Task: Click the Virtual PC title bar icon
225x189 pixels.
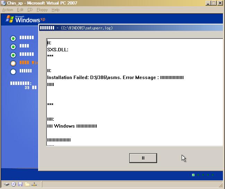Action: coord(3,3)
